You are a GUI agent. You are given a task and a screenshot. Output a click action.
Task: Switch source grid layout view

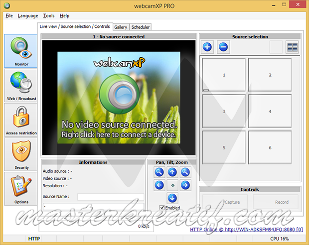coord(292,47)
